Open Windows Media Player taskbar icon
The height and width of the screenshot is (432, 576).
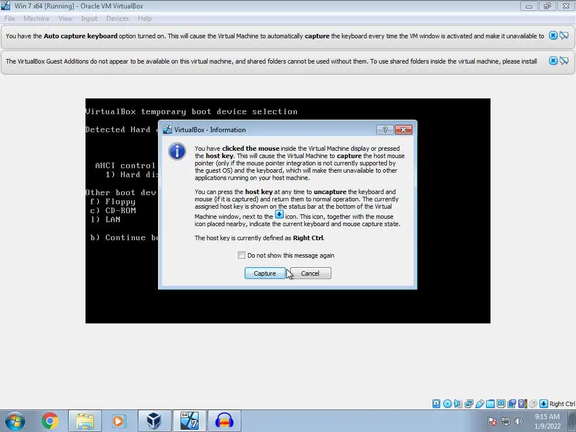tap(118, 421)
